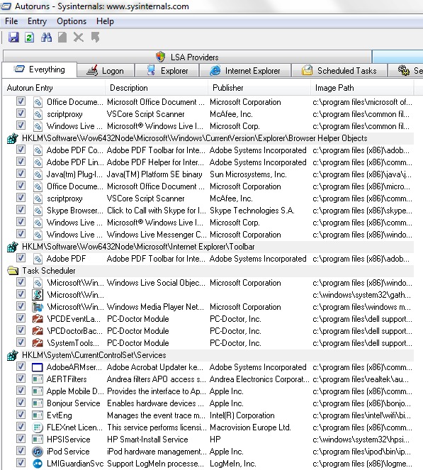The image size is (423, 470).
Task: Click the HPSIService entry icon
Action: point(38,440)
